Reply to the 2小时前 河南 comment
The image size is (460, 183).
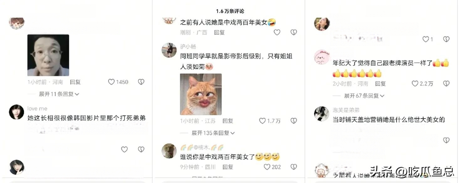coord(380,84)
